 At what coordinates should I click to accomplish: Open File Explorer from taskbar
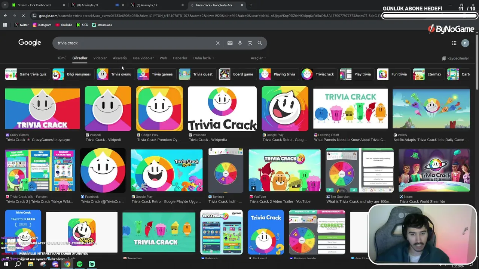pos(31,264)
